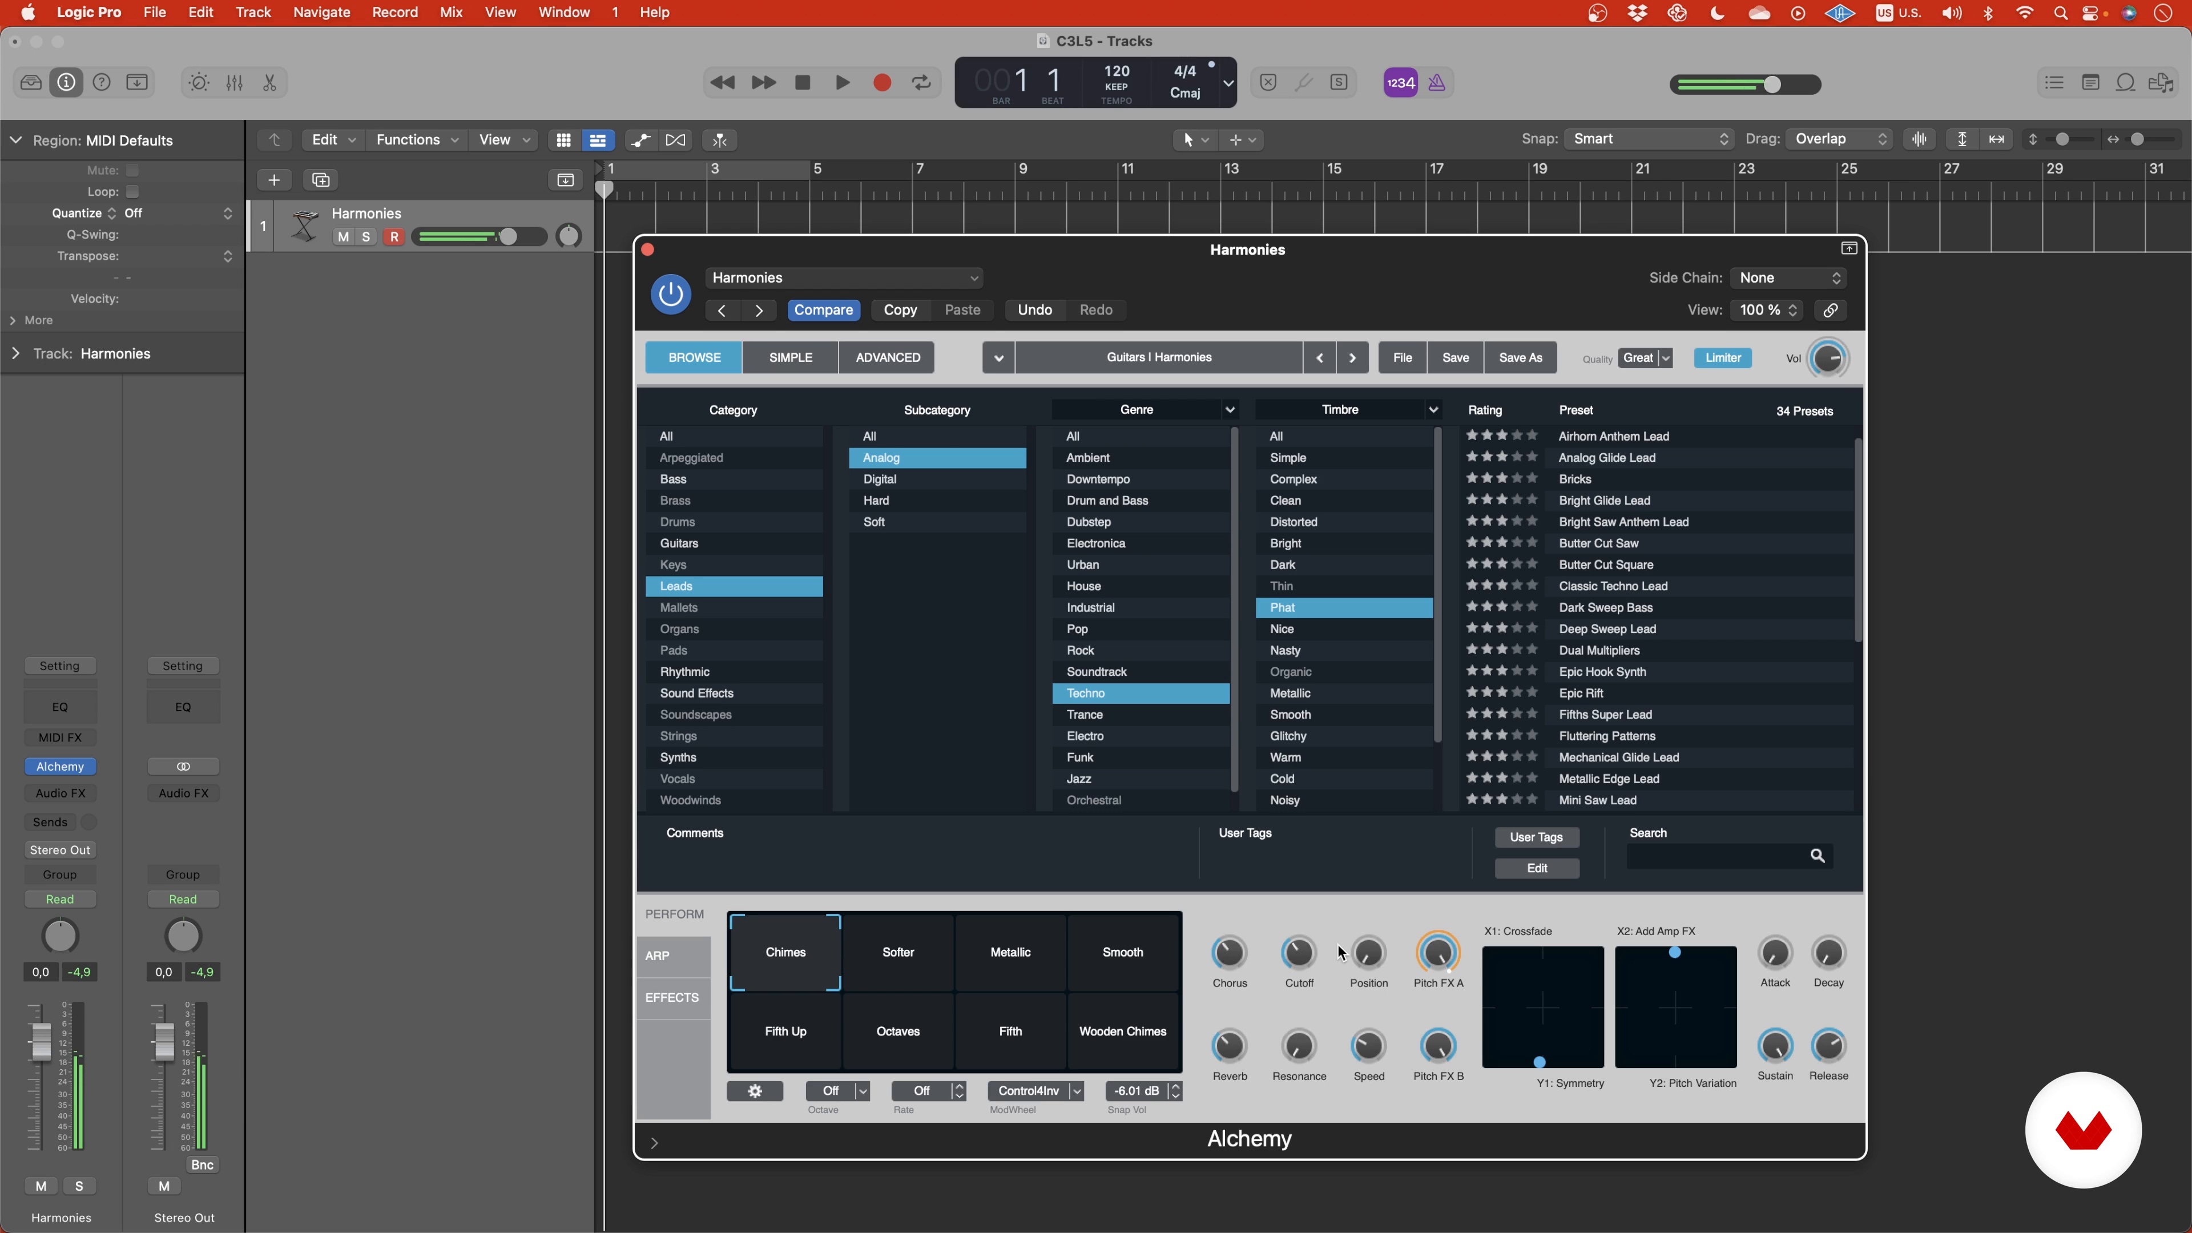Open the media Browsers icon
Image resolution: width=2192 pixels, height=1233 pixels.
2161,83
